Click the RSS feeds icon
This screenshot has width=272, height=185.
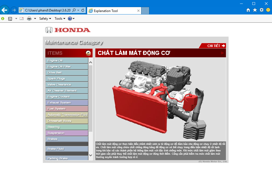coord(10,19)
